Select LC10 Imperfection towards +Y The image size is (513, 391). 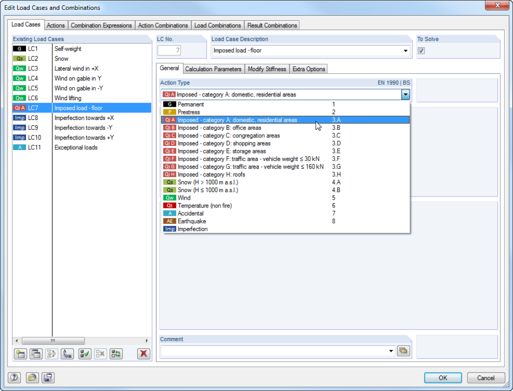(x=82, y=137)
